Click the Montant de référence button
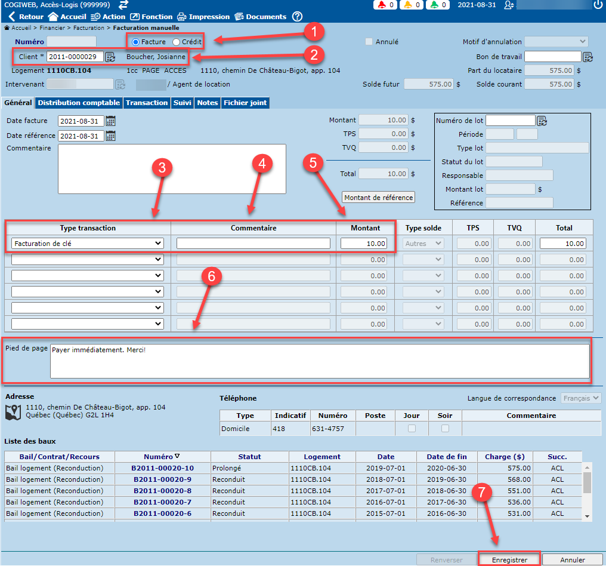606x566 pixels. click(x=378, y=198)
